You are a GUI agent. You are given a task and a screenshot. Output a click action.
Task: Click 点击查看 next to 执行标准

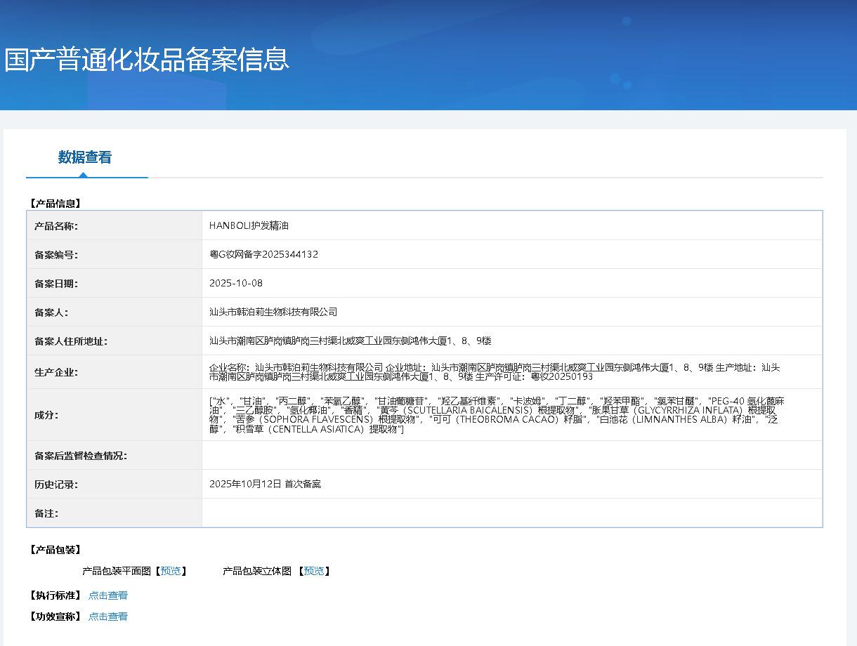pos(107,595)
